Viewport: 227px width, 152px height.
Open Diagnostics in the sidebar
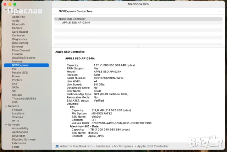point(20,39)
